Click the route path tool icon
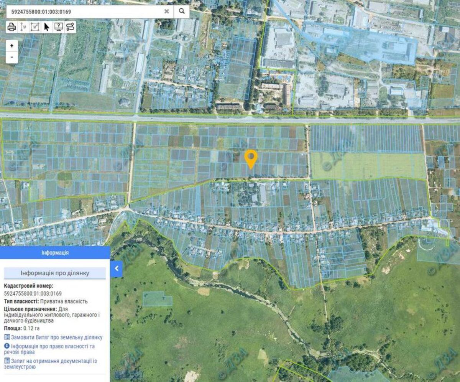This screenshot has width=460, height=382. pos(70,27)
